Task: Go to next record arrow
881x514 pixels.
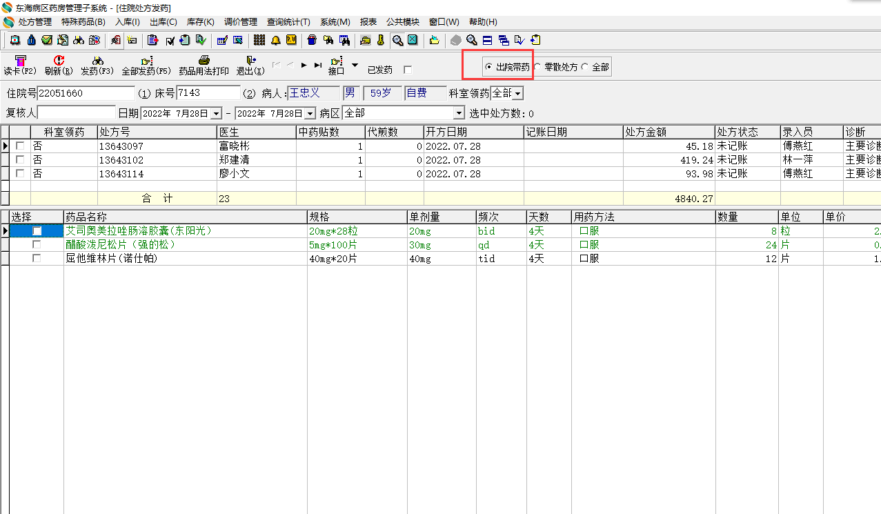Action: 304,65
